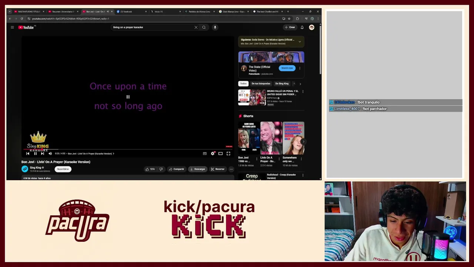Switch to the Inicio / X tab
The image size is (474, 267).
[x=165, y=11]
